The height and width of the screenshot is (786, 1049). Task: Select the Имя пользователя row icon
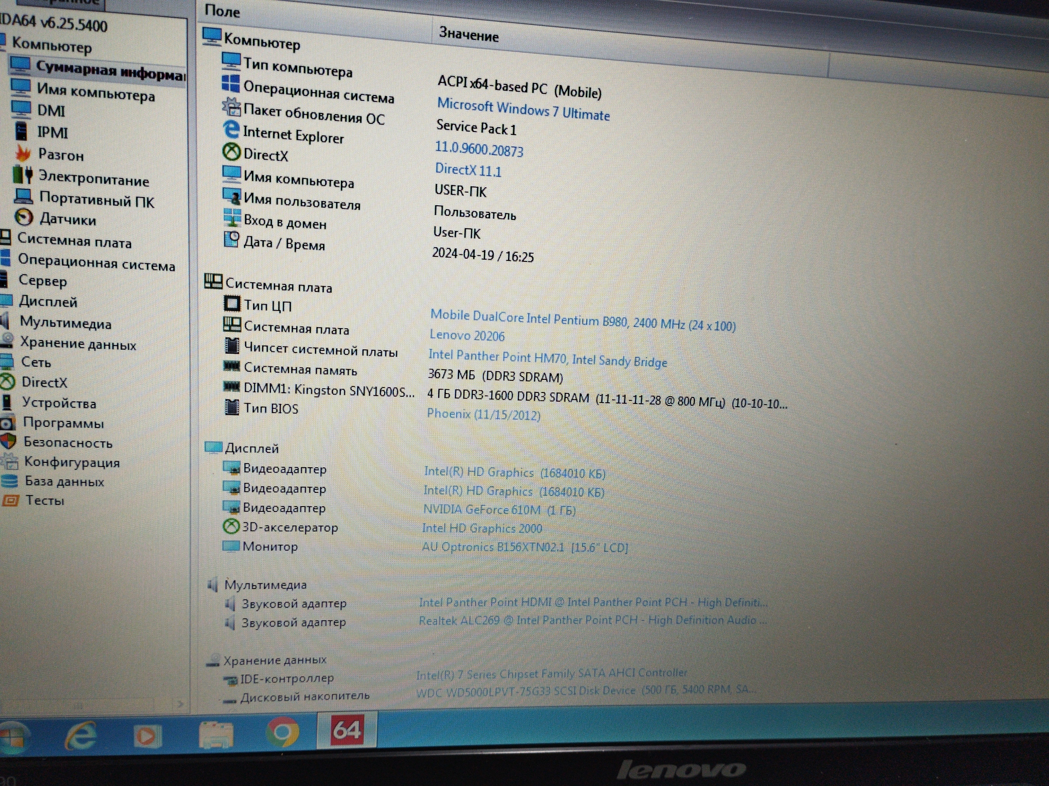coord(232,196)
